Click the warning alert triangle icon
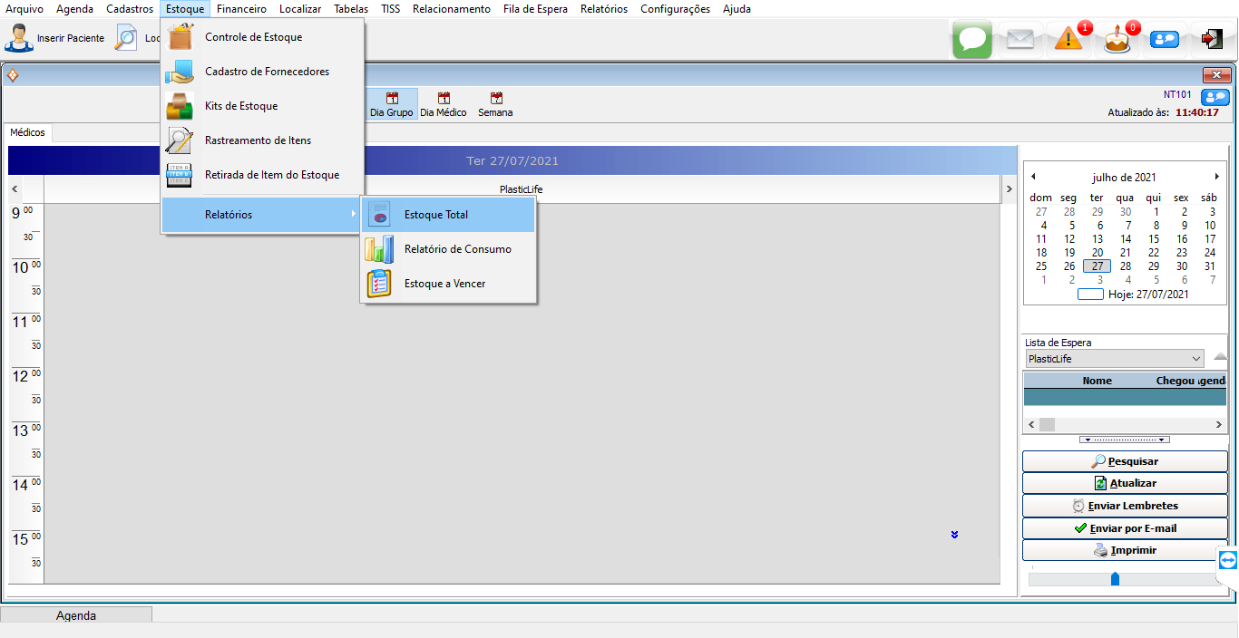This screenshot has width=1239, height=638. pos(1068,40)
